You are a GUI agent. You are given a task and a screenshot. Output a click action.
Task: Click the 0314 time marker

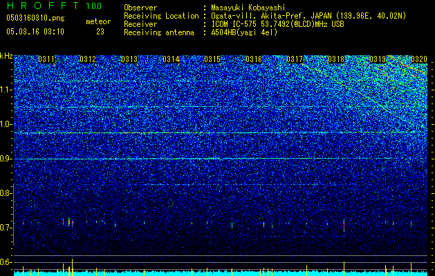point(171,59)
